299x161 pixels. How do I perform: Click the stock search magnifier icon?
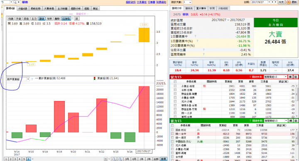(15, 2)
